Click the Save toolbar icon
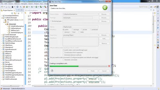Screen dimensions: 160x90 (x=6, y=7)
